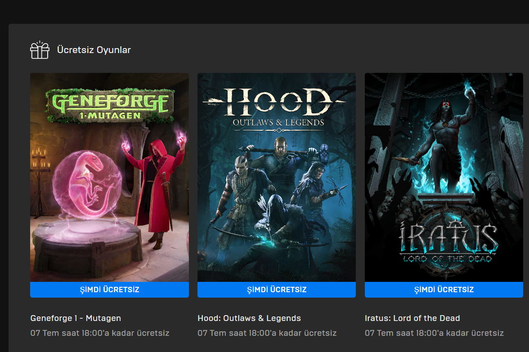Select the Geneforge 1 - Mutagen title text
Viewport: 529px width, 352px height.
pos(76,318)
